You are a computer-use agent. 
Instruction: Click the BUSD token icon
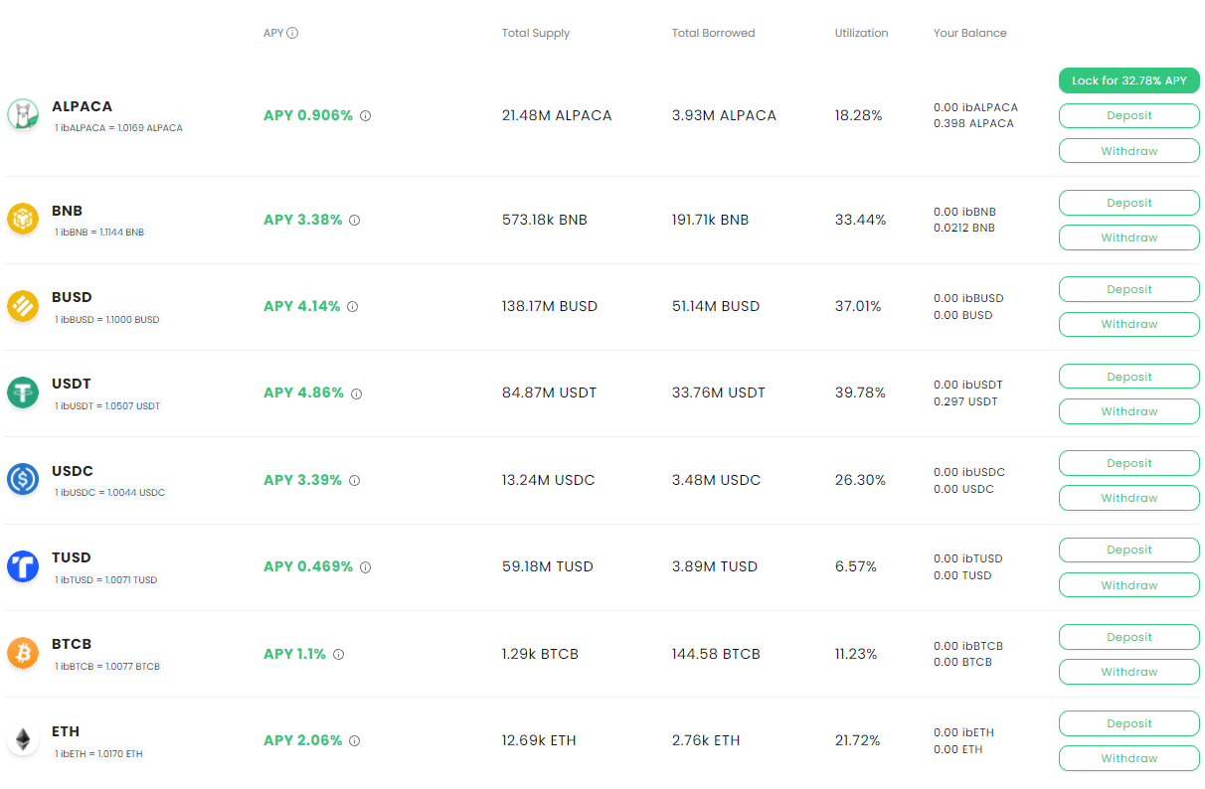tap(22, 306)
